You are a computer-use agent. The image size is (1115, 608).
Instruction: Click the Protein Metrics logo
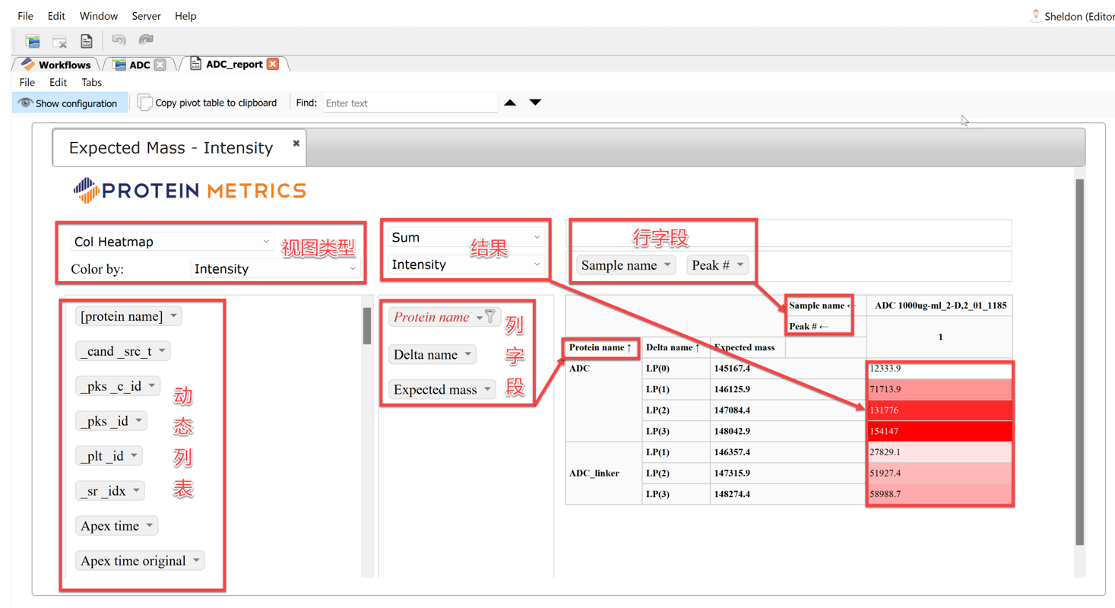190,191
